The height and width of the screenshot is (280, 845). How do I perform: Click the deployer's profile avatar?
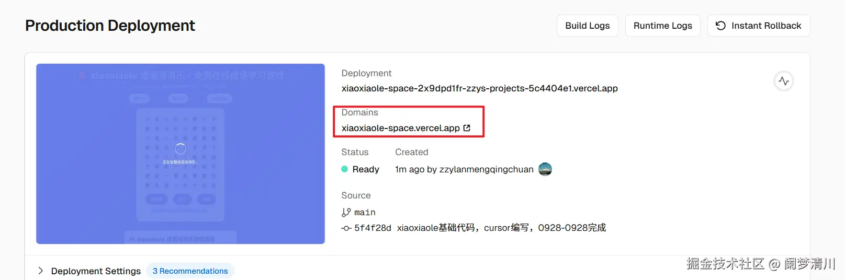point(545,169)
